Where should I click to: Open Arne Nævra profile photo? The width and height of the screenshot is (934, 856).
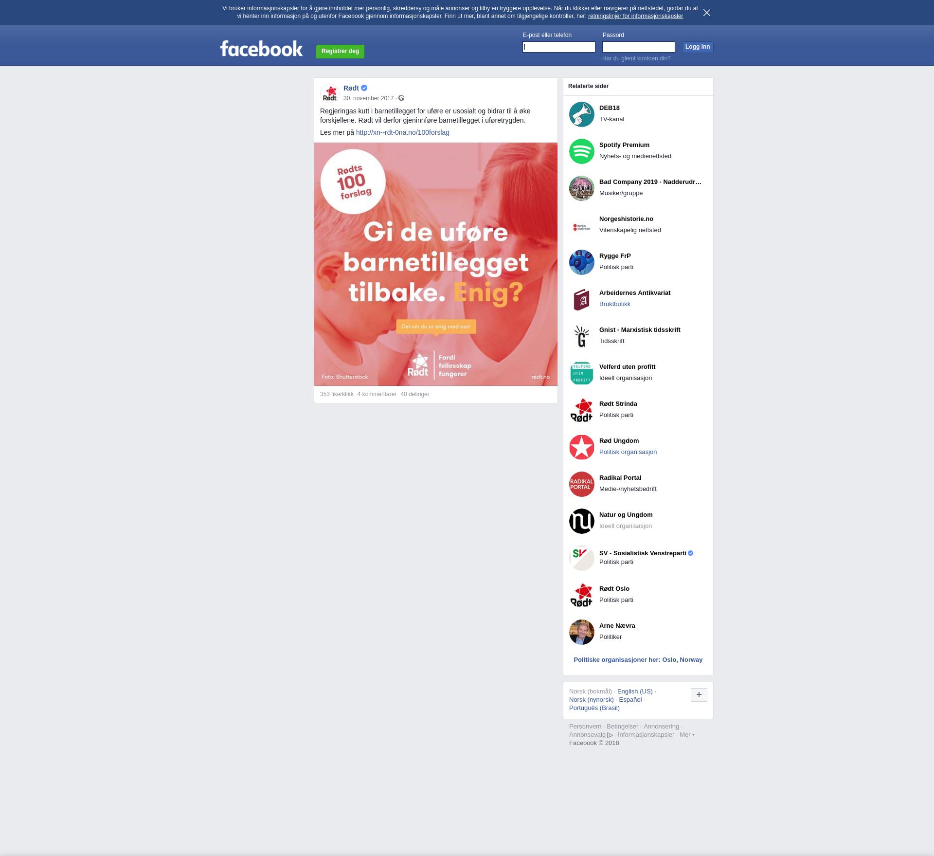pyautogui.click(x=582, y=632)
